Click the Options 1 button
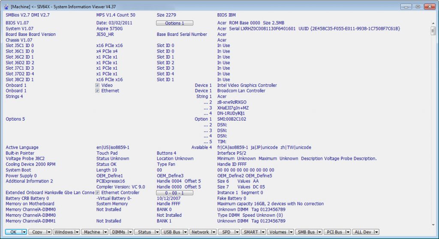Viewport: 439px width, 239px height. (174, 23)
